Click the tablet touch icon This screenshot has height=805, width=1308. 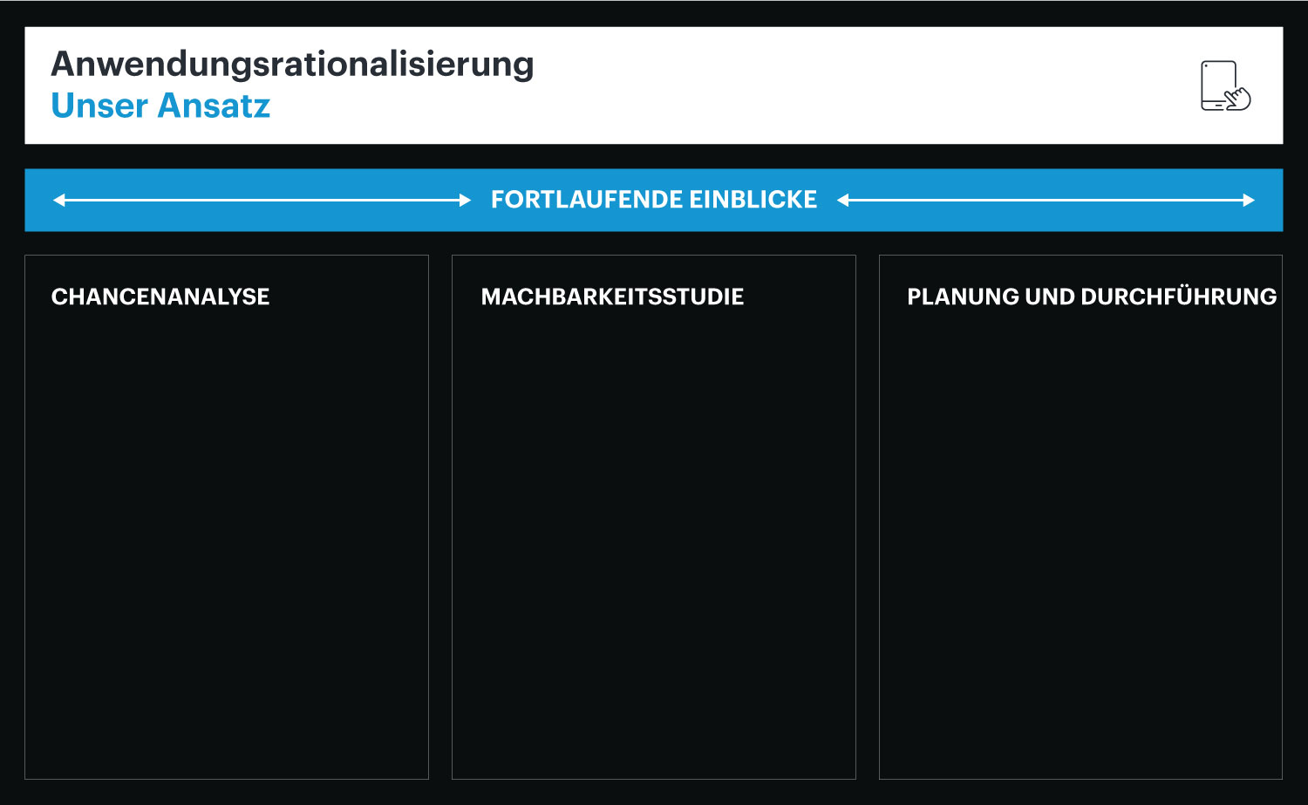(x=1221, y=85)
